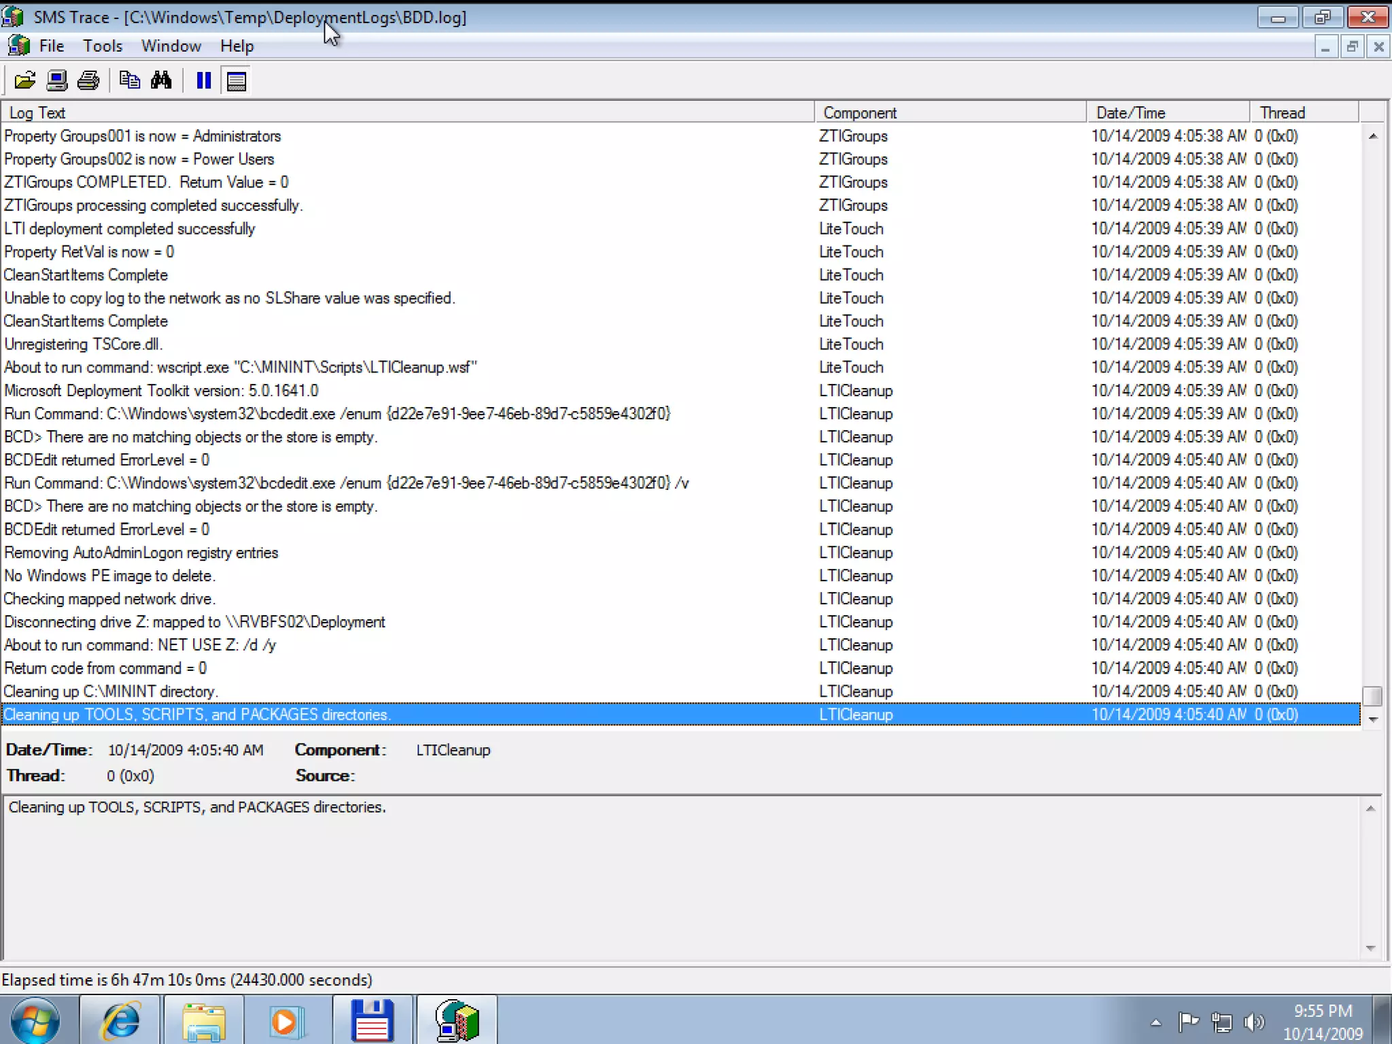Open Windows Media Player from the taskbar
1392x1044 pixels.
point(287,1020)
